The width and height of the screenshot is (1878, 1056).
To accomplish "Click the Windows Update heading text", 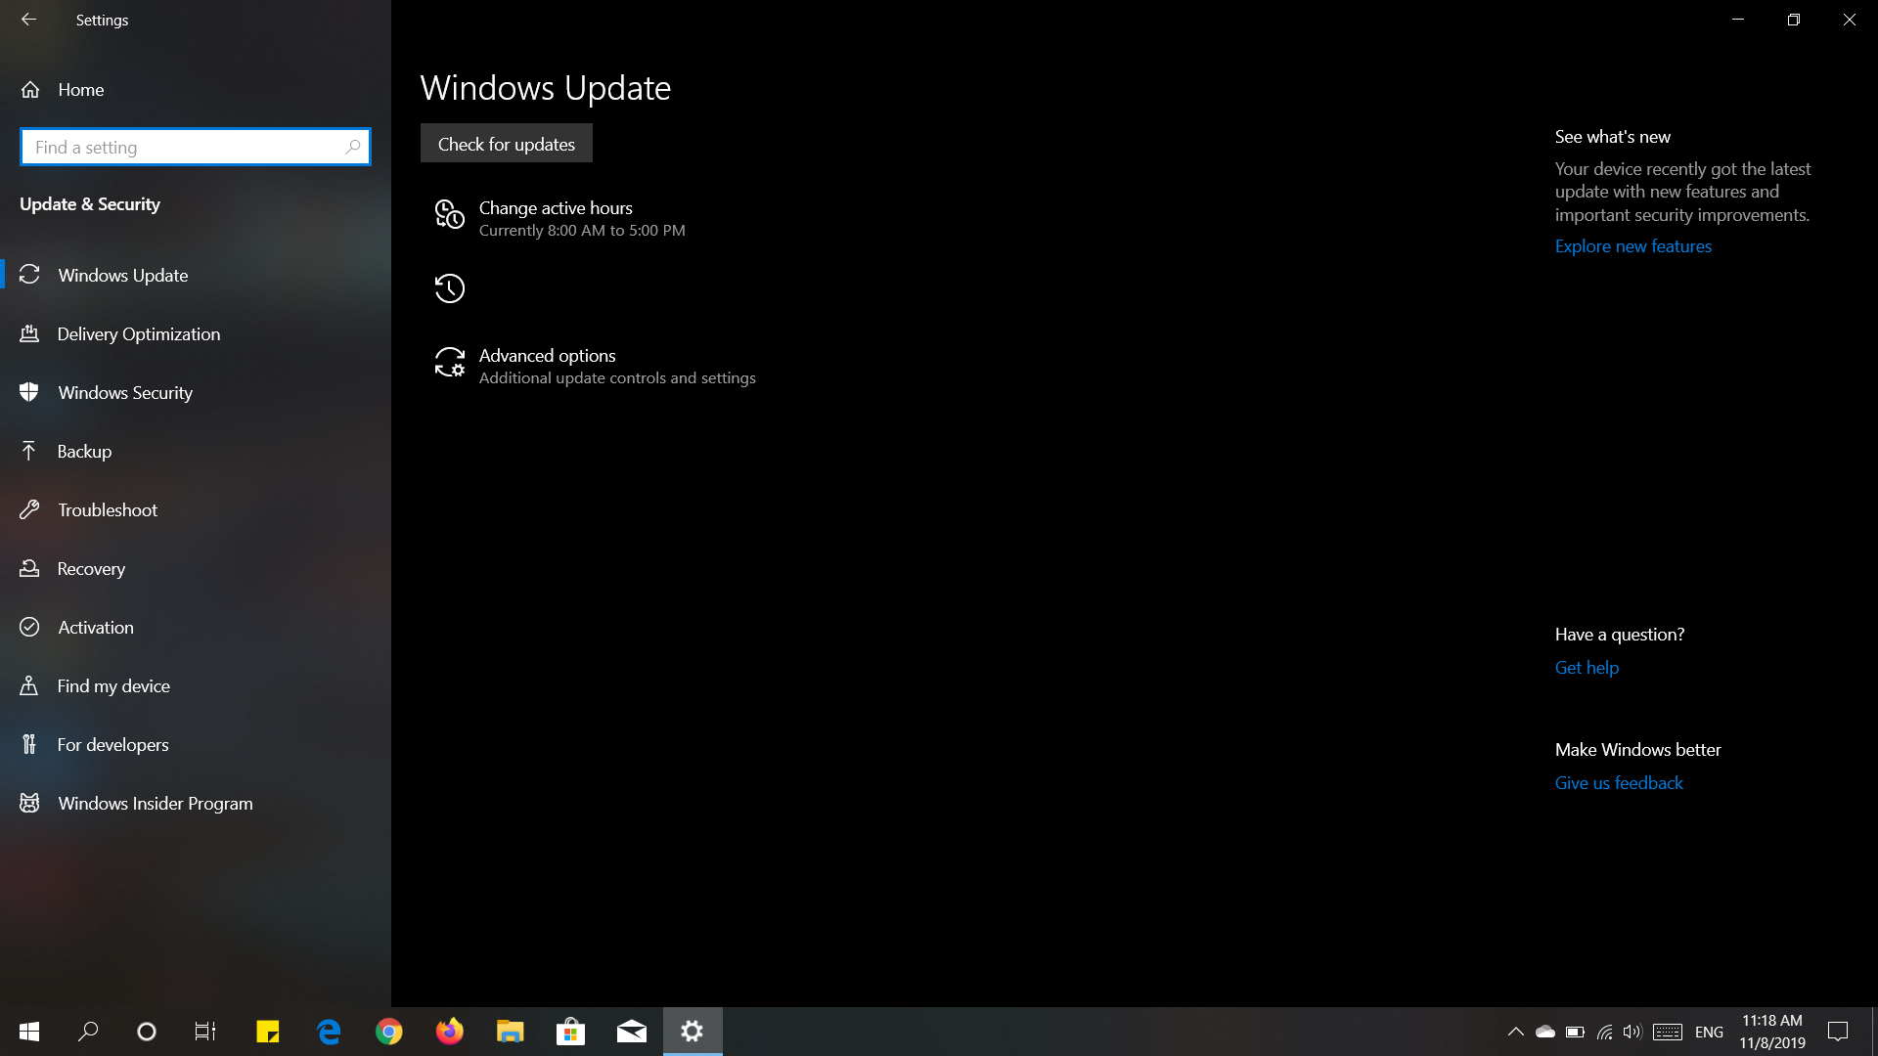I will [546, 88].
